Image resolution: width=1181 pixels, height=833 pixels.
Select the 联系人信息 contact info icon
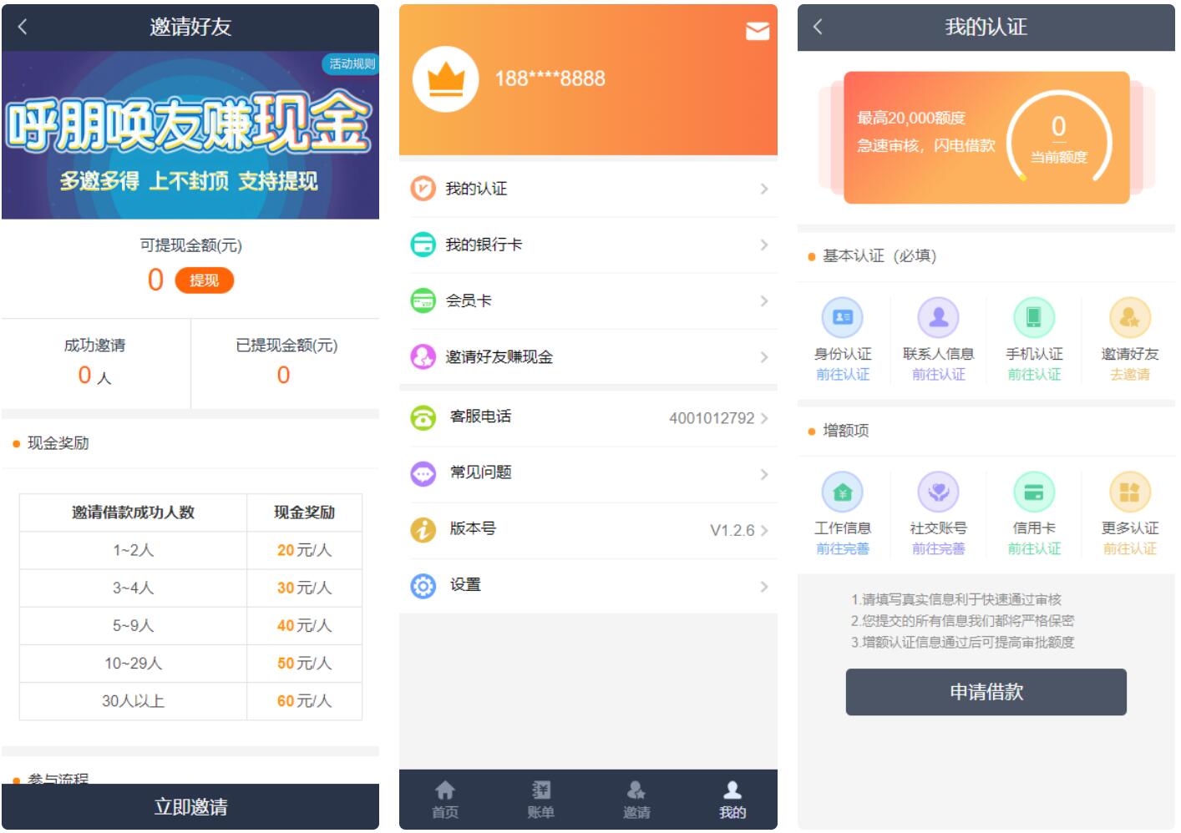[x=938, y=317]
